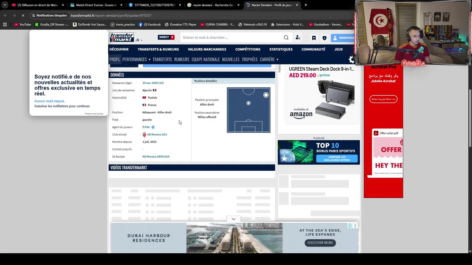472x265 pixels.
Task: Click the 'Aucun mail requis.' link
Action: click(50, 101)
